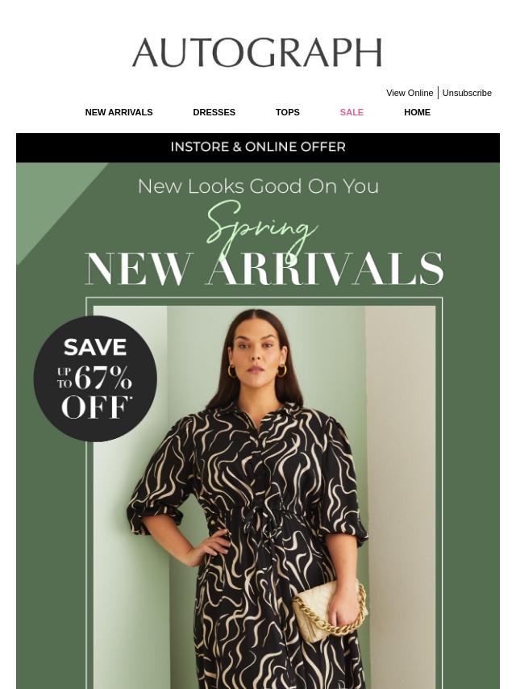Select DRESSES in the navigation bar
516x689 pixels.
coord(214,112)
